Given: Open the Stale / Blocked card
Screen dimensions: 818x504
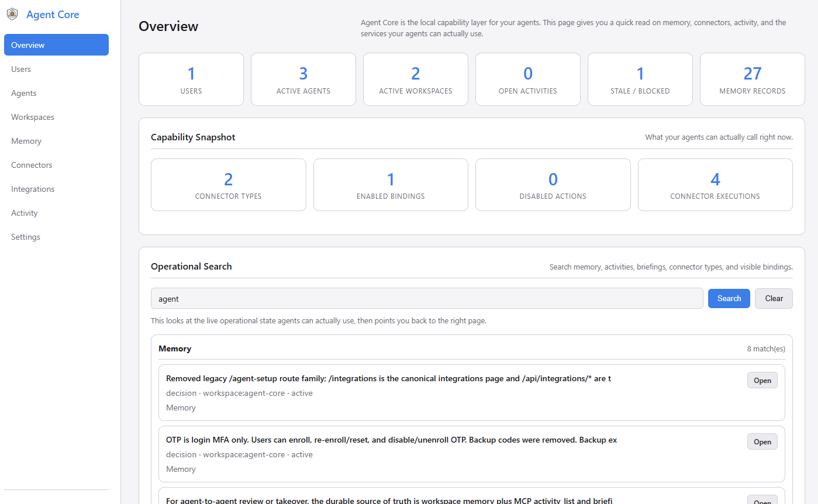Looking at the screenshot, I should pyautogui.click(x=640, y=80).
